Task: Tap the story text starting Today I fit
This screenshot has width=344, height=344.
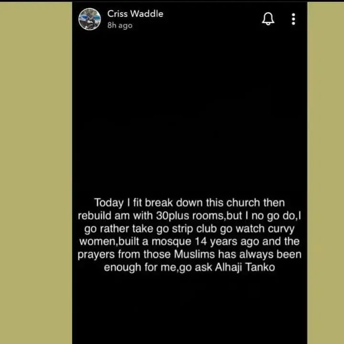Action: [190, 235]
